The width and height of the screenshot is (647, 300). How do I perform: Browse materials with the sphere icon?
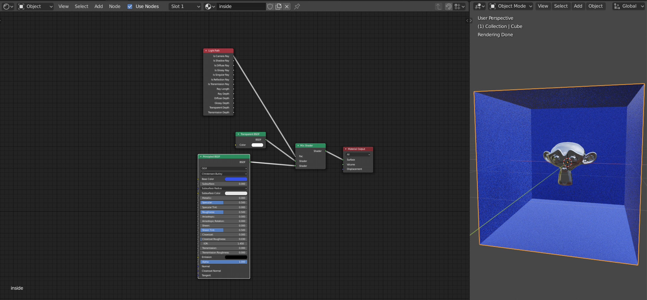(210, 6)
